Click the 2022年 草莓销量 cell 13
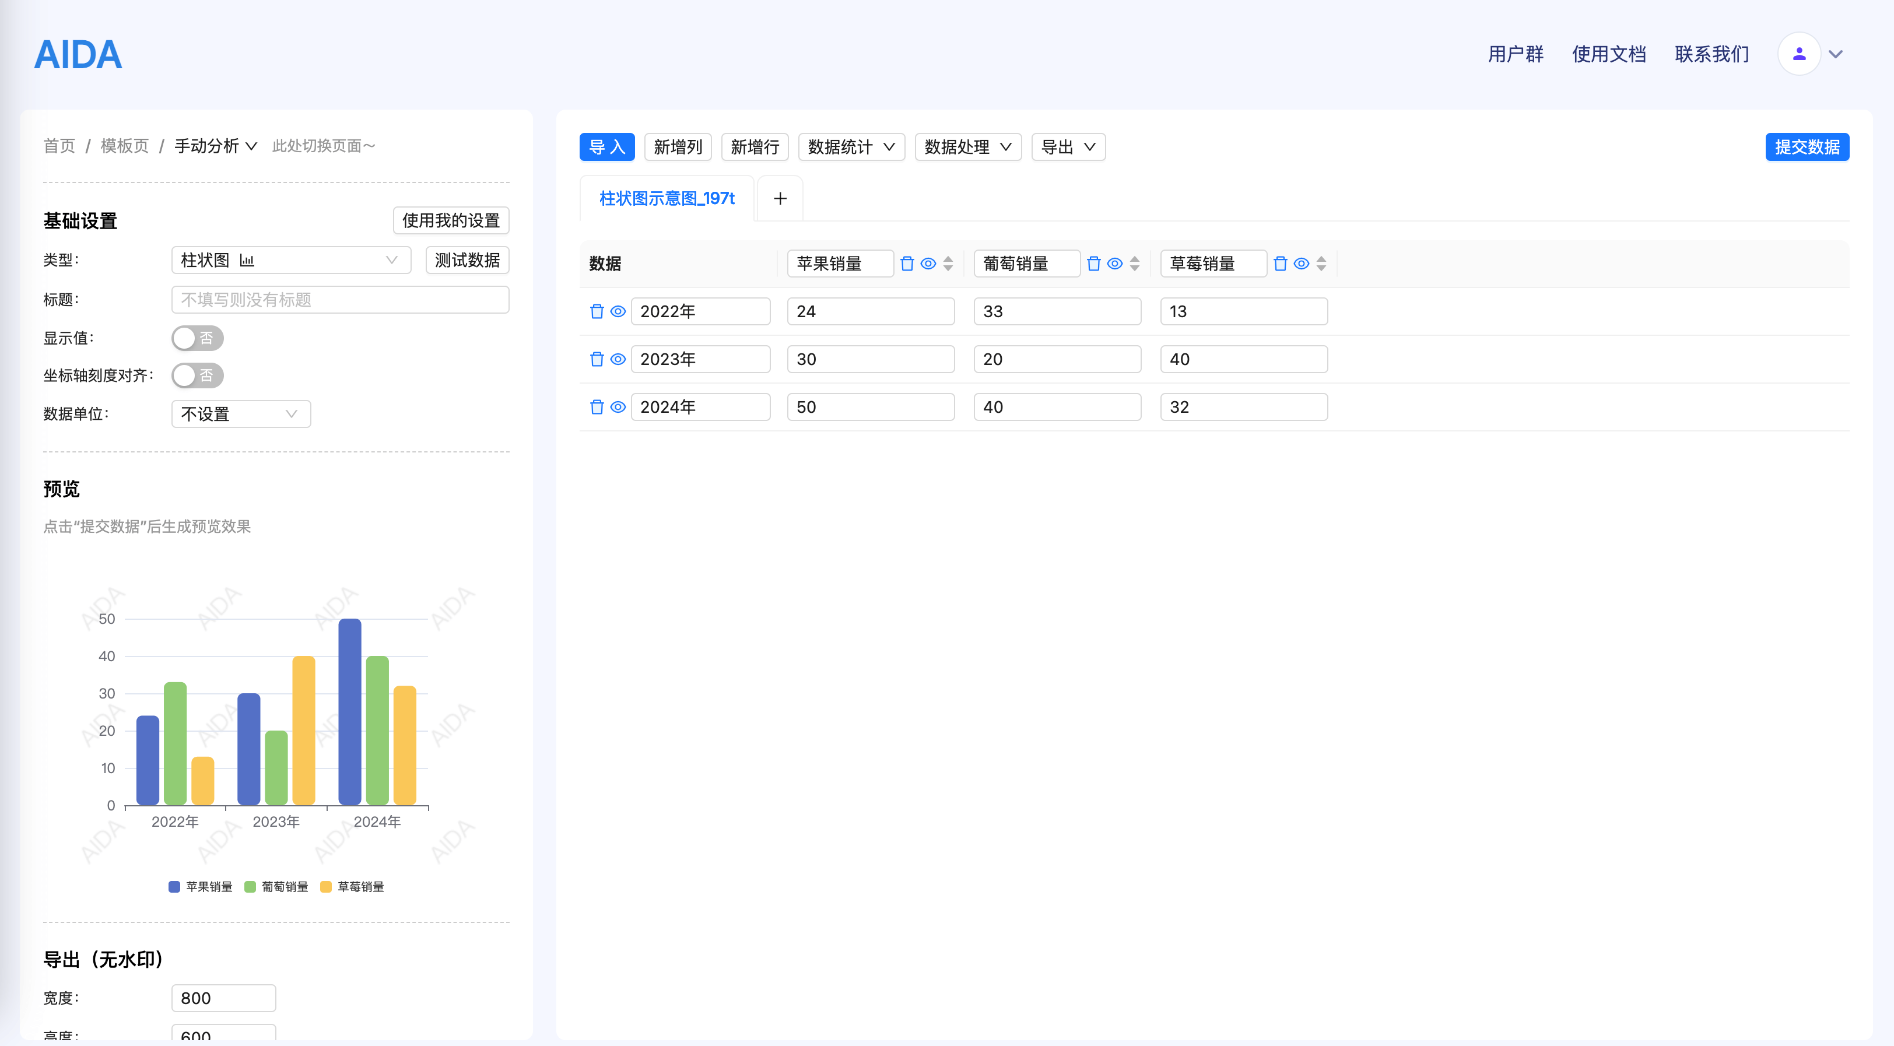 pyautogui.click(x=1244, y=311)
